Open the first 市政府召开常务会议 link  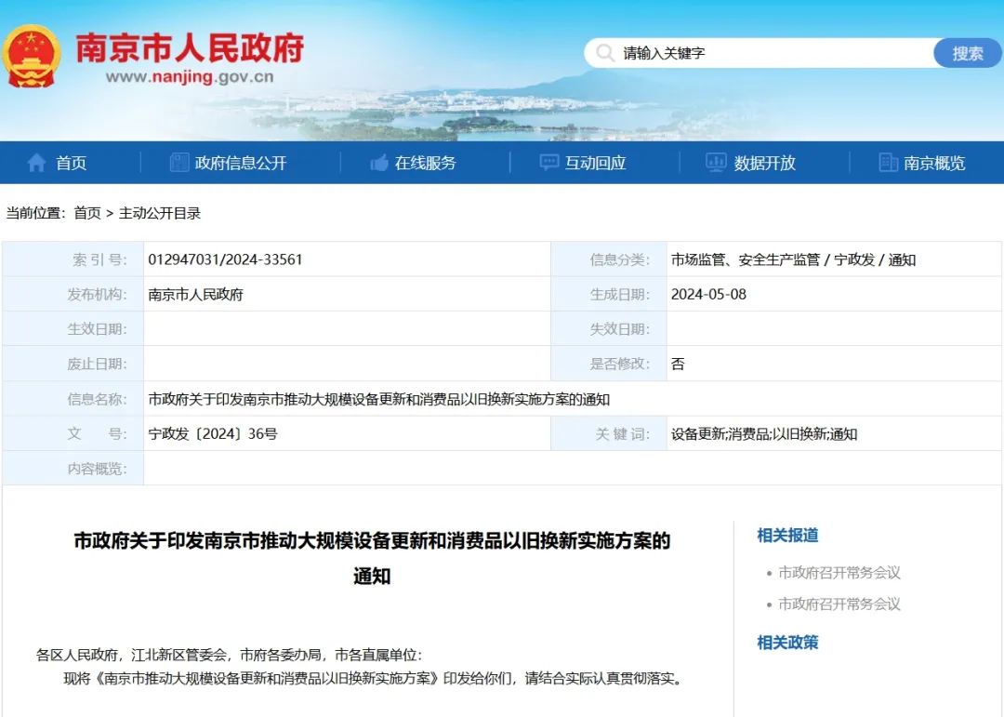click(839, 573)
